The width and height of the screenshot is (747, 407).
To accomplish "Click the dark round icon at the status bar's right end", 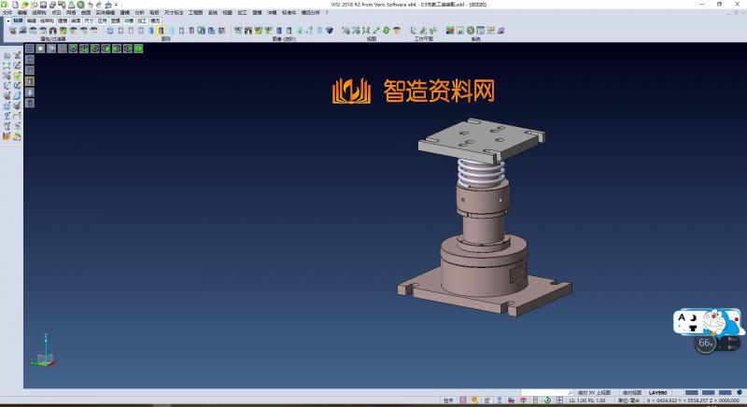I will (740, 392).
